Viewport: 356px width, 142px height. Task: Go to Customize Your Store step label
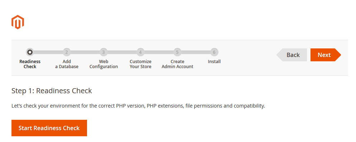[x=140, y=64]
